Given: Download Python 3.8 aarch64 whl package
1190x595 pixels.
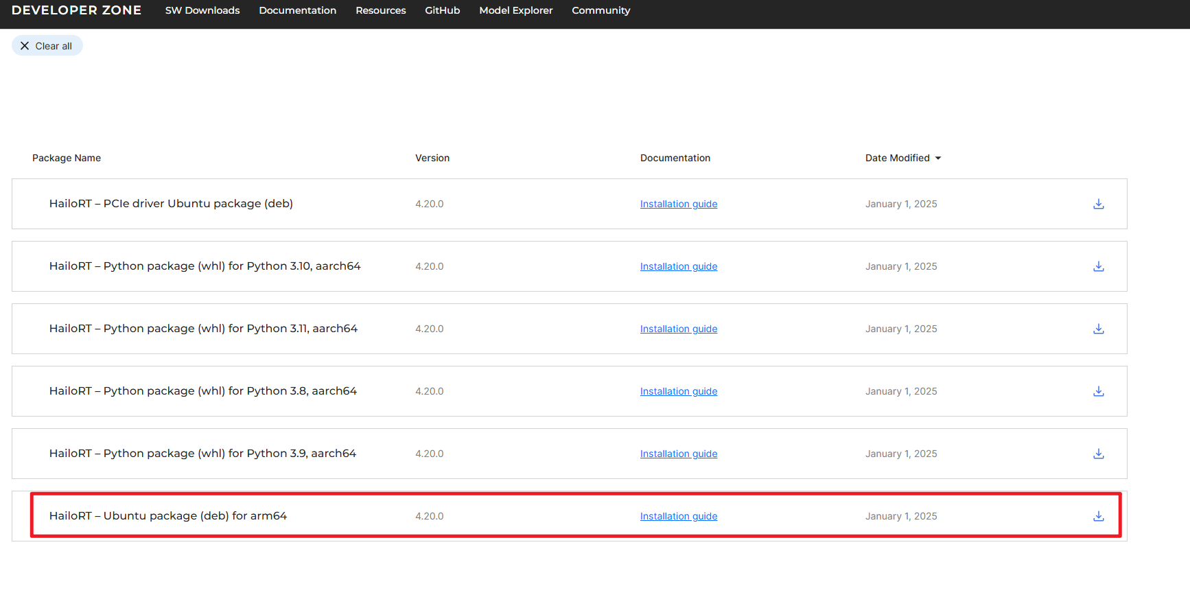Looking at the screenshot, I should tap(1098, 391).
